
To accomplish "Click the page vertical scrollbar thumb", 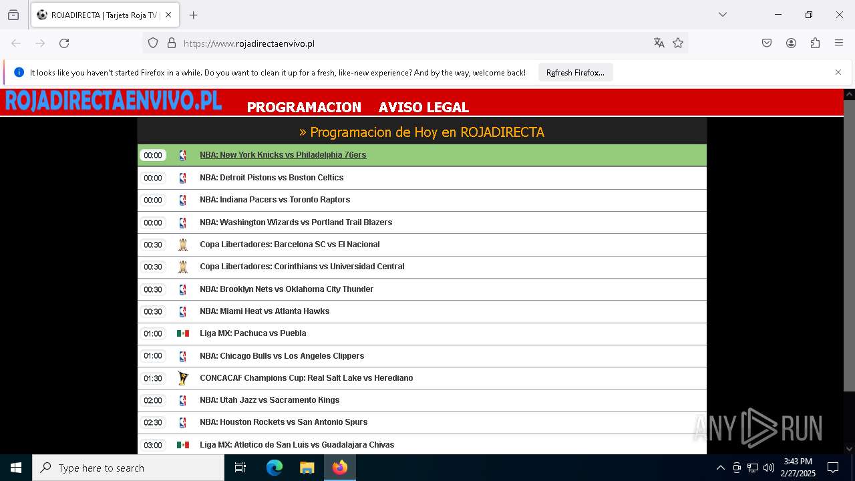I will coord(849,245).
